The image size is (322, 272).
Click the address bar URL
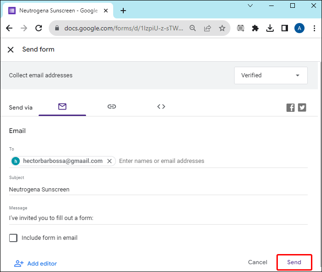point(124,28)
